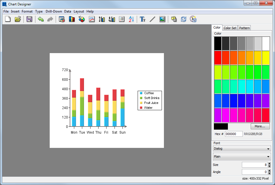Insert text with the T tool
This screenshot has height=185, width=275.
[x=143, y=19]
